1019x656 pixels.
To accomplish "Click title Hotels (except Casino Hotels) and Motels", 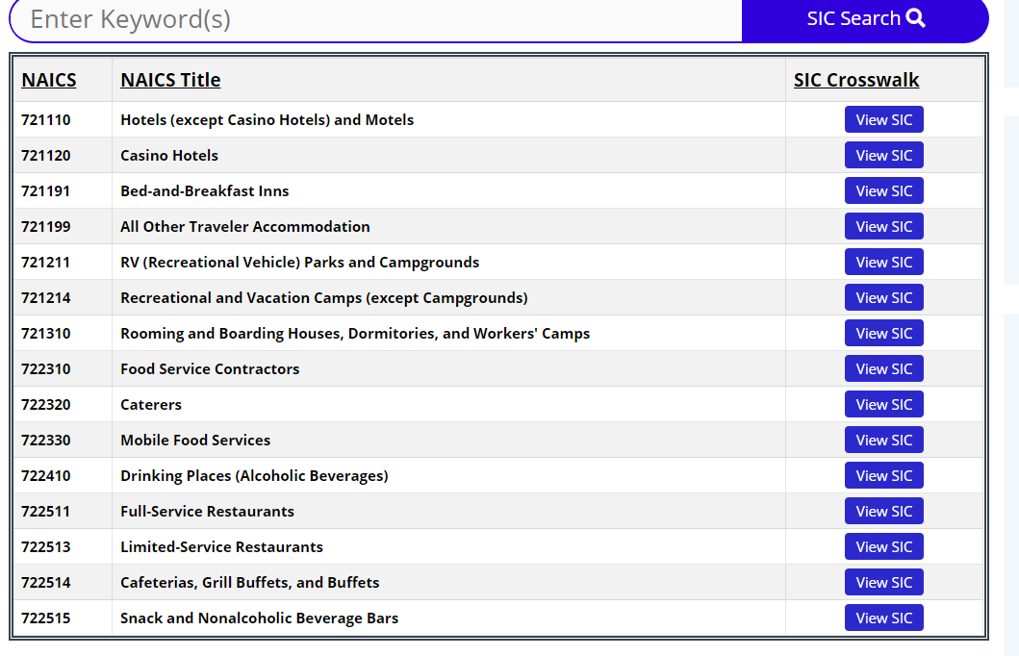I will pyautogui.click(x=267, y=120).
